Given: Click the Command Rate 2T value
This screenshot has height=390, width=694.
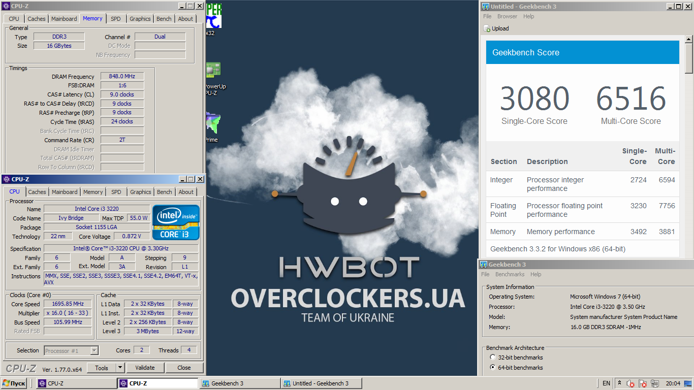Looking at the screenshot, I should (x=122, y=140).
